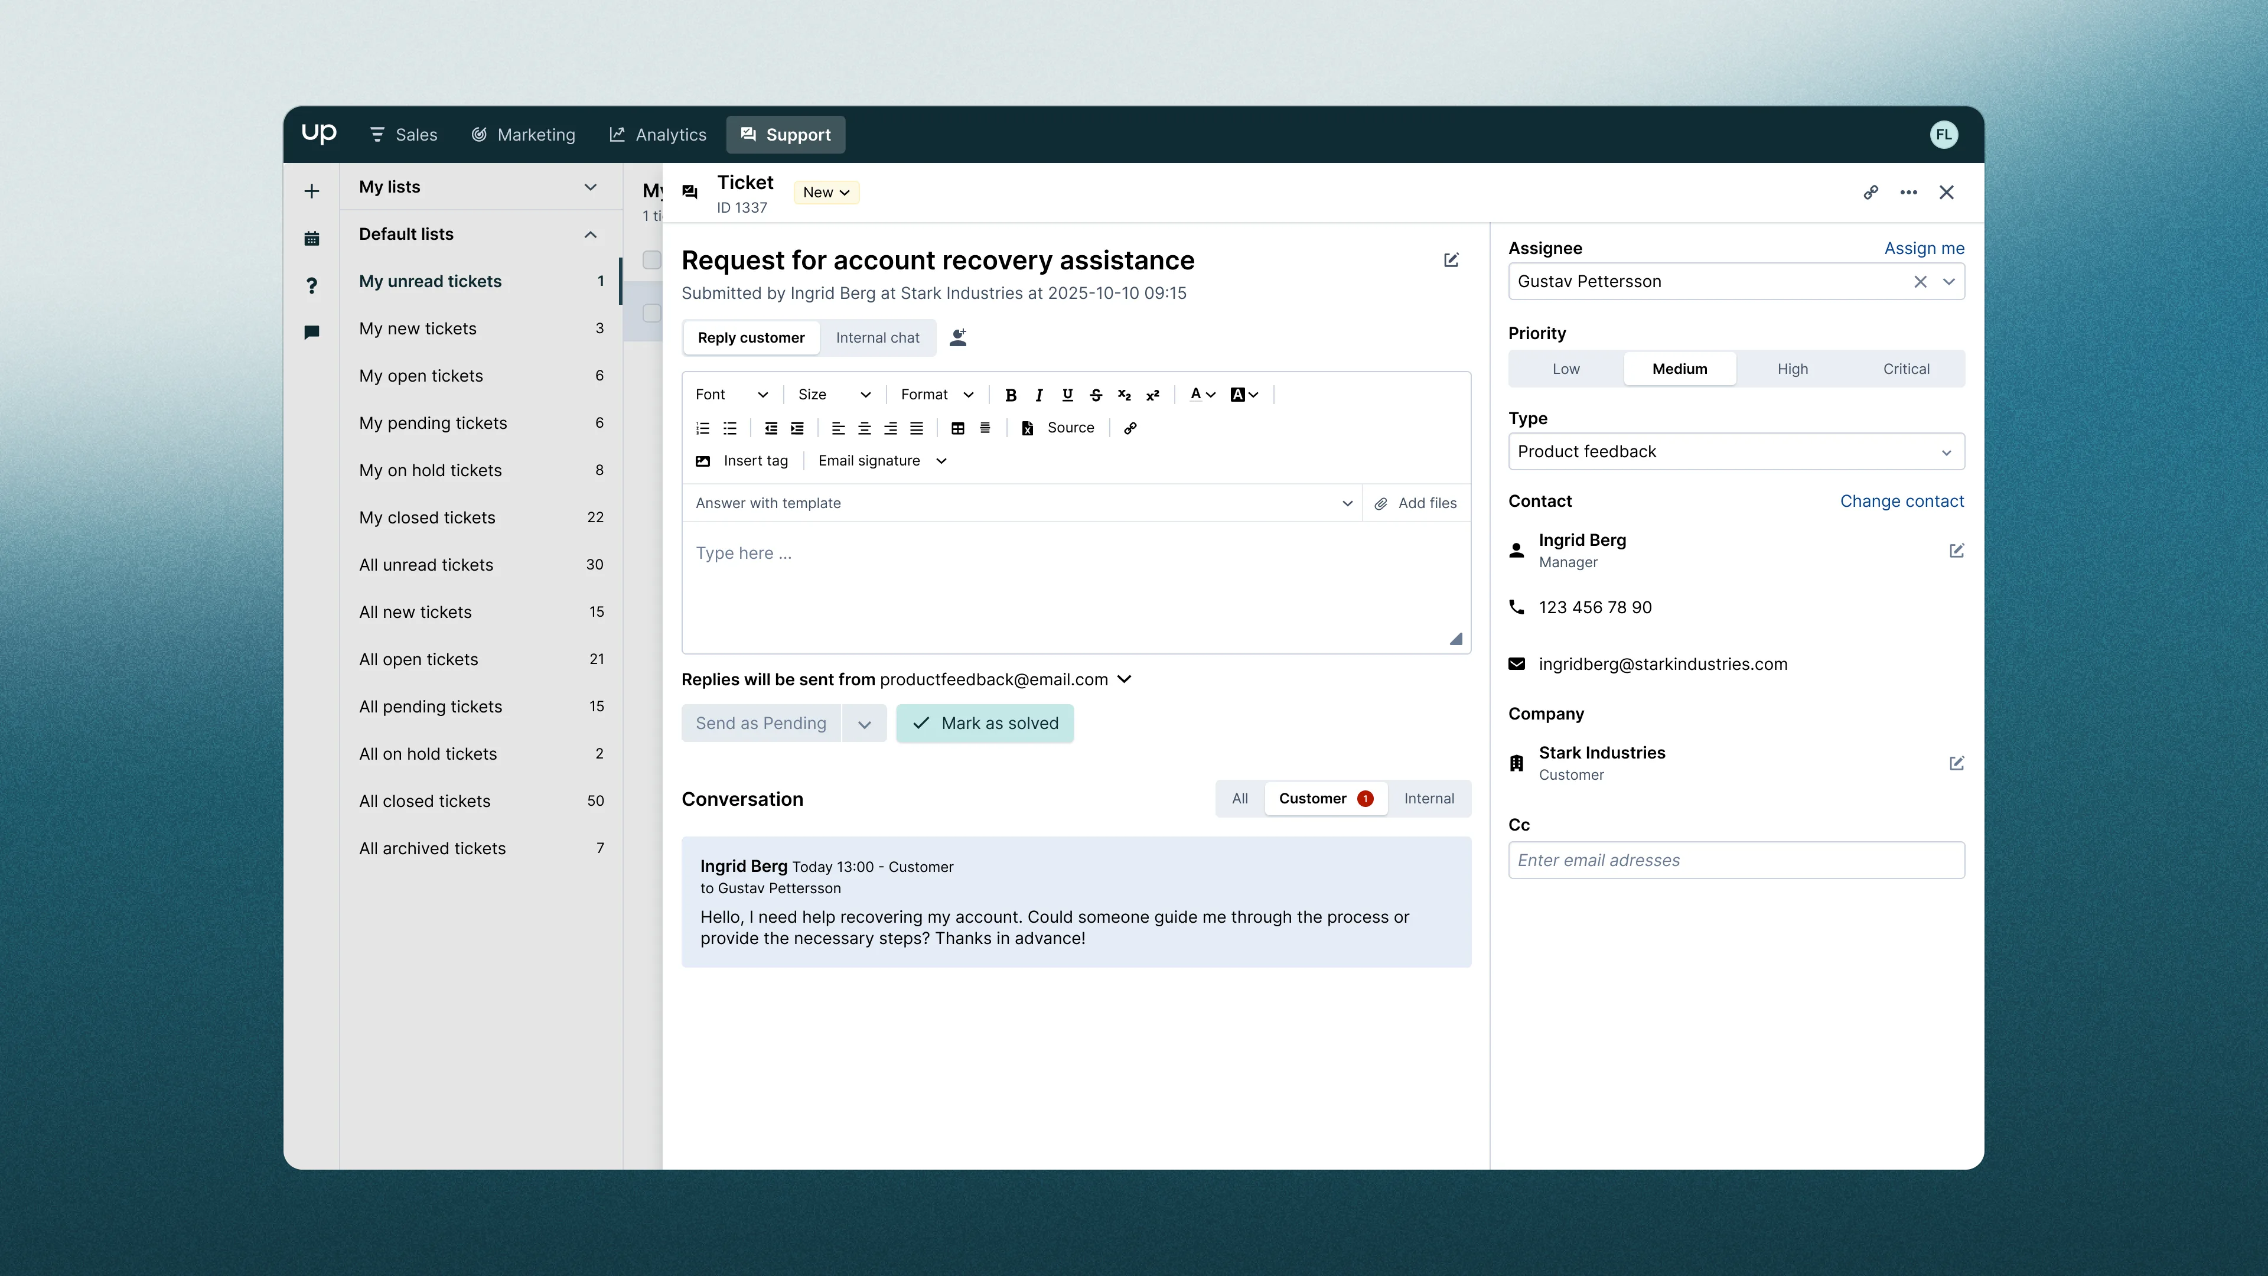The image size is (2268, 1276).
Task: Close the ticket panel
Action: (x=1947, y=192)
